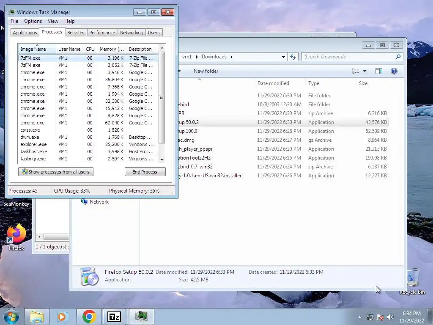
Task: Click the New folder toolbar button
Action: click(x=206, y=71)
